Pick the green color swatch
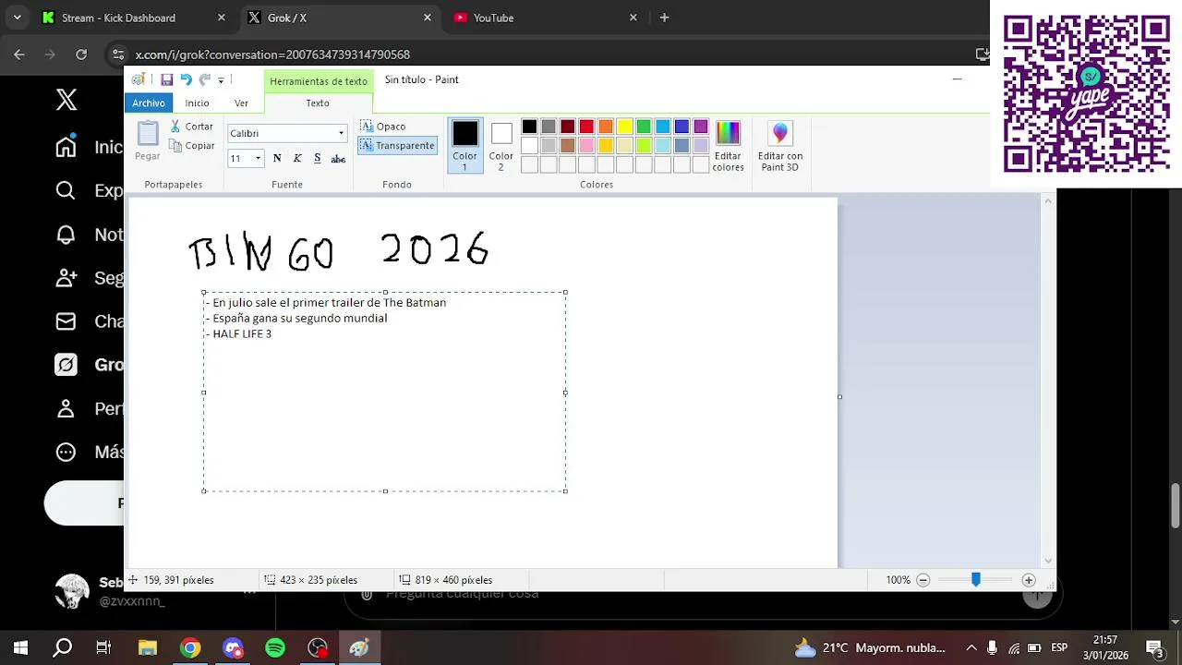This screenshot has width=1182, height=665. coord(644,127)
